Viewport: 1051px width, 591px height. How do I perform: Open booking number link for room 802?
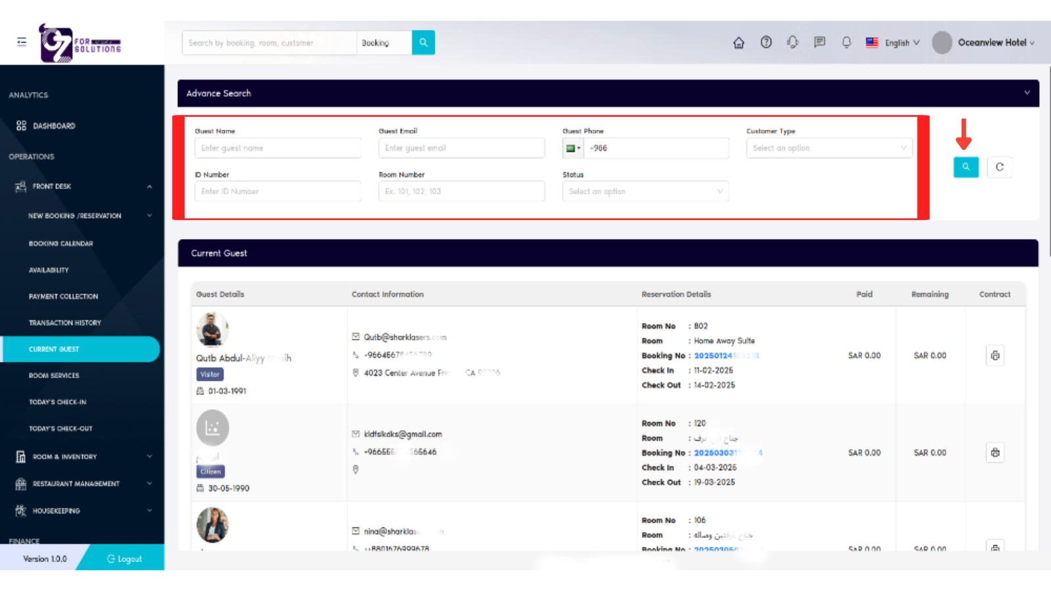(x=726, y=356)
